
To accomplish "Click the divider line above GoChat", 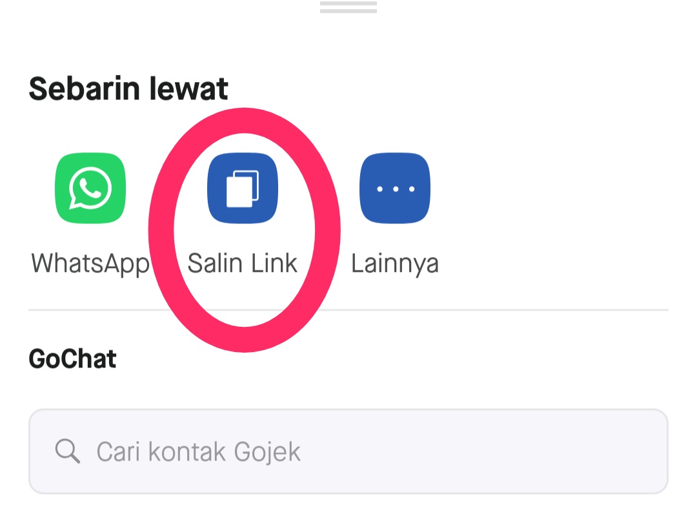I will [502, 309].
